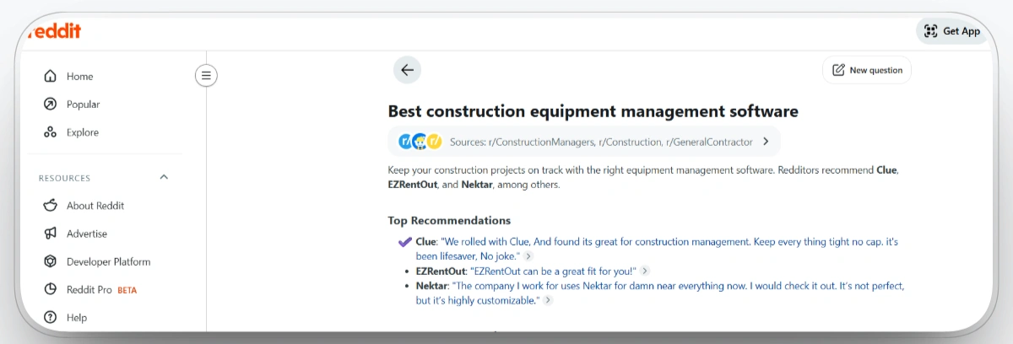Click the Developer Platform hexagon icon
The image size is (1013, 344).
[50, 261]
